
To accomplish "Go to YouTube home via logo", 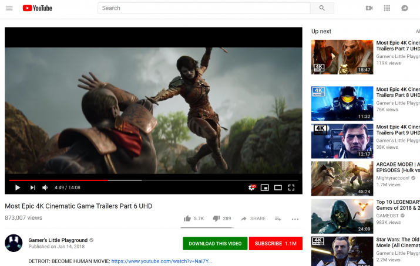I will click(x=37, y=8).
